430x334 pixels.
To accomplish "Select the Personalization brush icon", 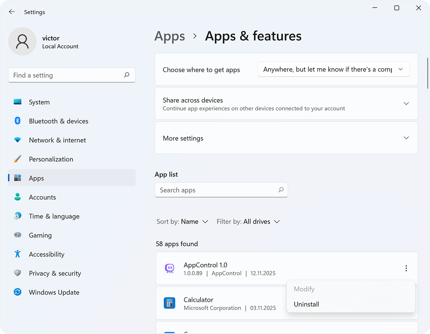I will point(18,159).
